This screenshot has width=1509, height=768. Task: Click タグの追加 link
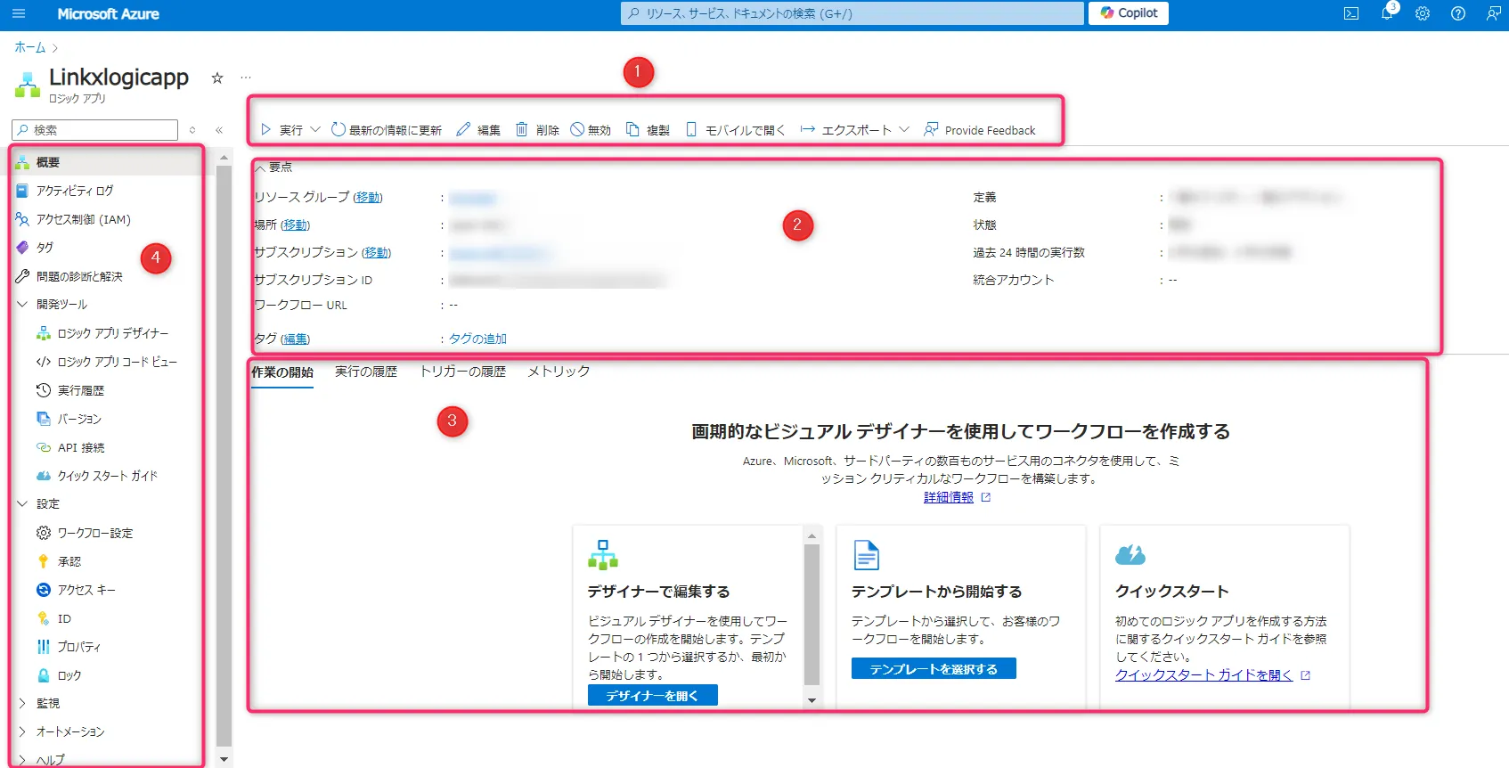coord(477,339)
